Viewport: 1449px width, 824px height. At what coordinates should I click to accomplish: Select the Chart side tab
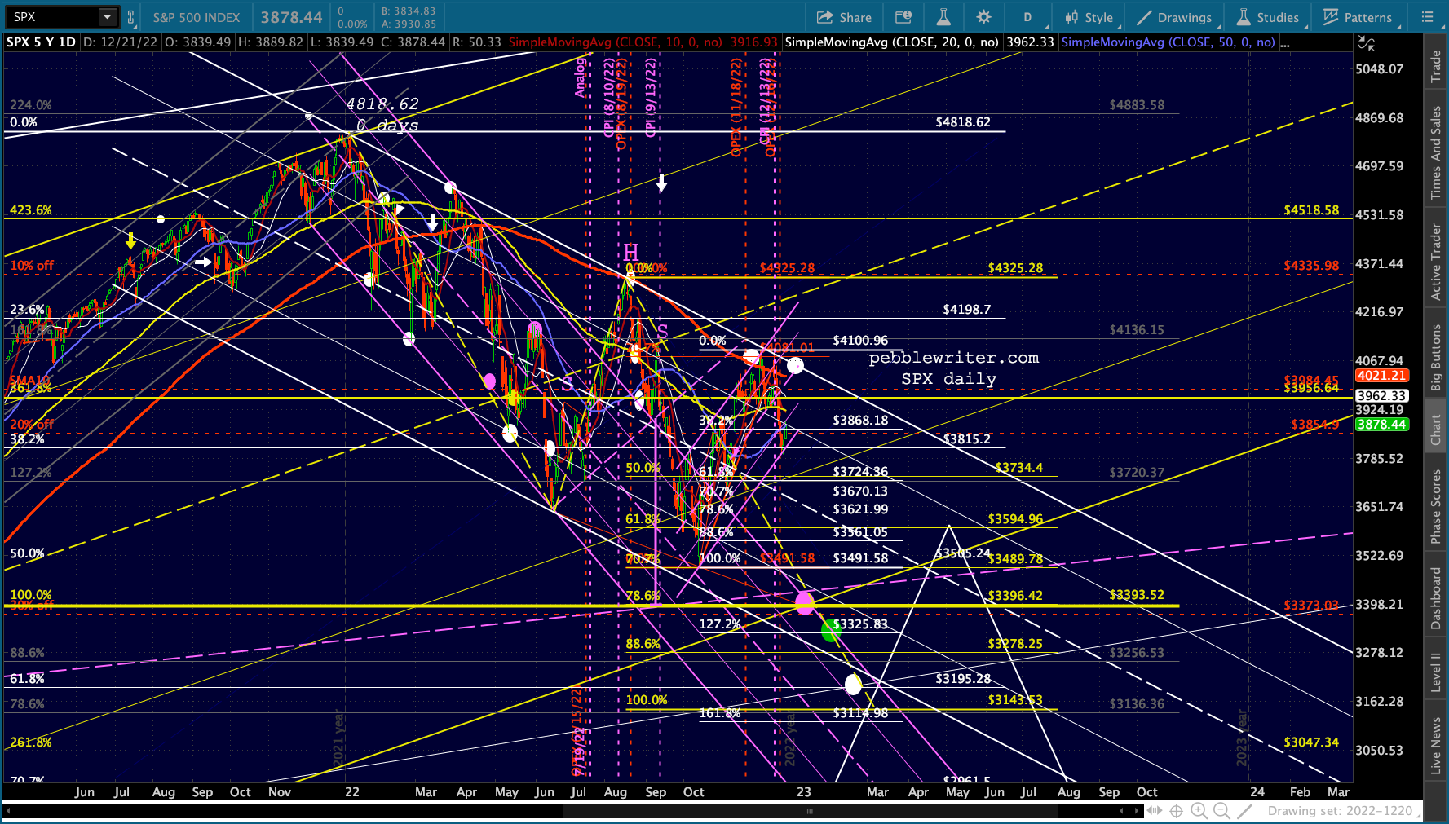click(x=1436, y=430)
